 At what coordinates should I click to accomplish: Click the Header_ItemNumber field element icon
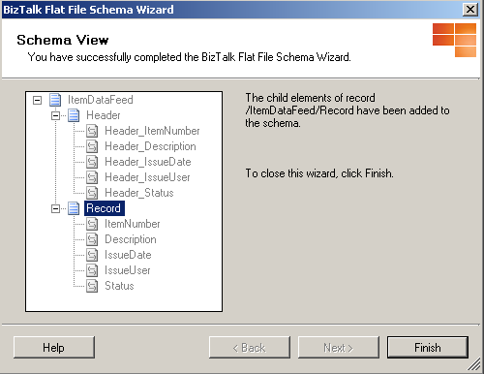coord(92,131)
